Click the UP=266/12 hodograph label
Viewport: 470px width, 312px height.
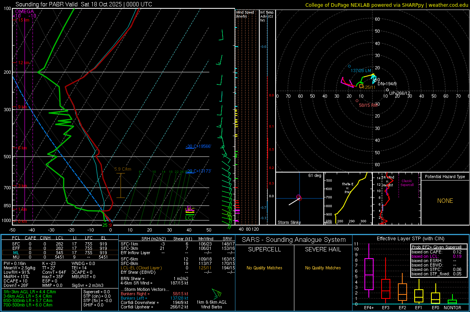click(x=399, y=93)
